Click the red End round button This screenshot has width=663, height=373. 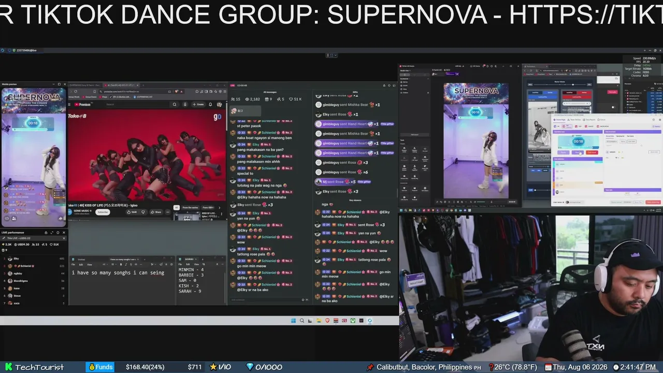click(592, 152)
